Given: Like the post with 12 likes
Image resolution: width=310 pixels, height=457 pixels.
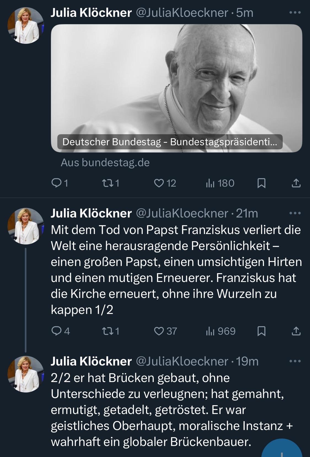Looking at the screenshot, I should coord(165,183).
